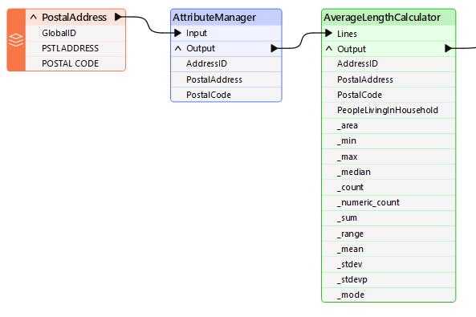
Task: Select the _stdev attribute row
Action: pos(389,264)
